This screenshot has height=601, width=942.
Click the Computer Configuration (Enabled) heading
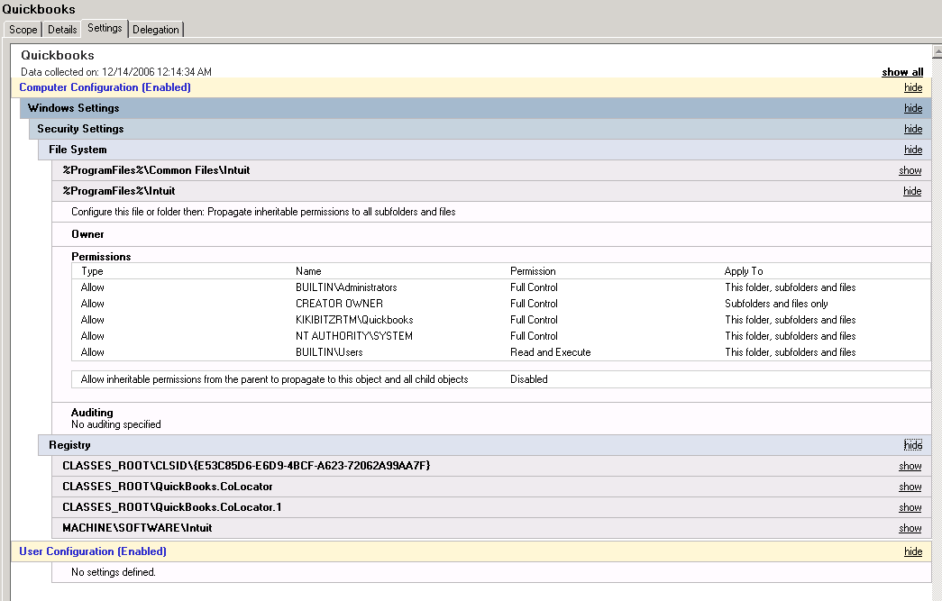point(105,87)
